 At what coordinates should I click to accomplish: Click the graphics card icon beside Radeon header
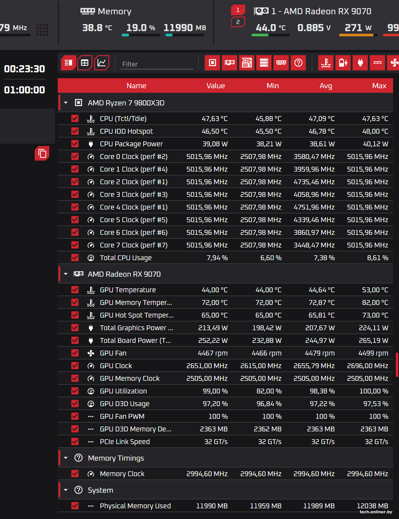tap(261, 11)
